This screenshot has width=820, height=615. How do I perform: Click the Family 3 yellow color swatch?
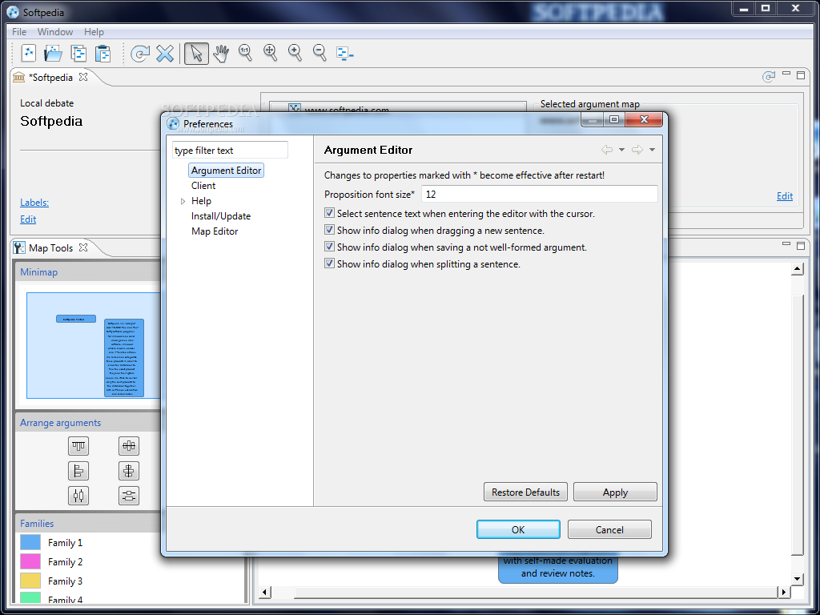pos(30,581)
